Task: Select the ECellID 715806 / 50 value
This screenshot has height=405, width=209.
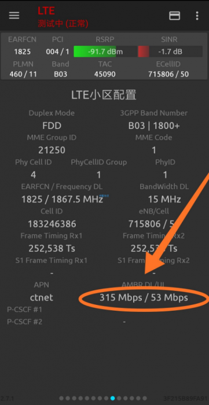Action: point(168,75)
